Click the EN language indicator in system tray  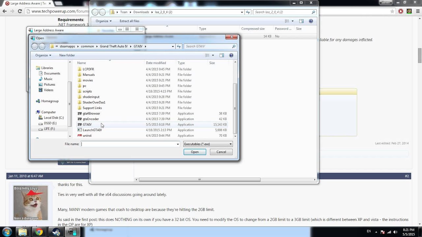coord(369,231)
